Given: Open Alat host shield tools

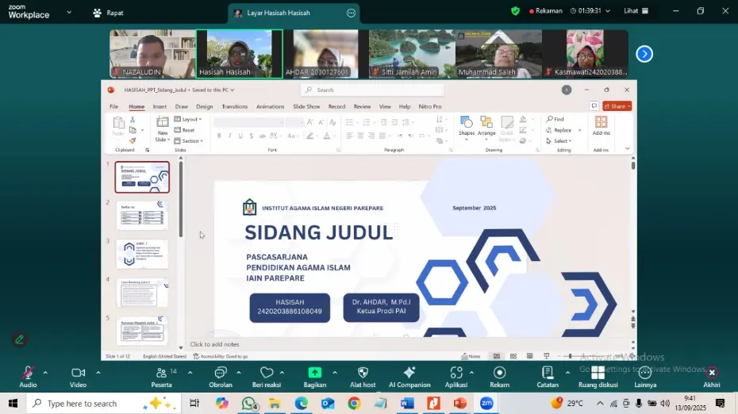Looking at the screenshot, I should coord(363,377).
